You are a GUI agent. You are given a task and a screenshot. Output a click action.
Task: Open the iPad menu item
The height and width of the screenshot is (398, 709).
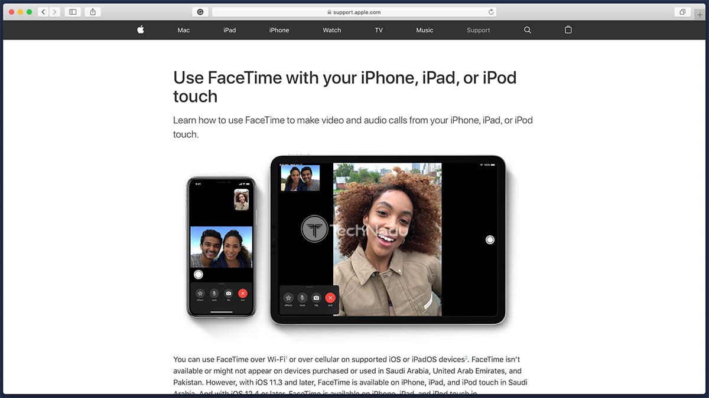(x=230, y=30)
